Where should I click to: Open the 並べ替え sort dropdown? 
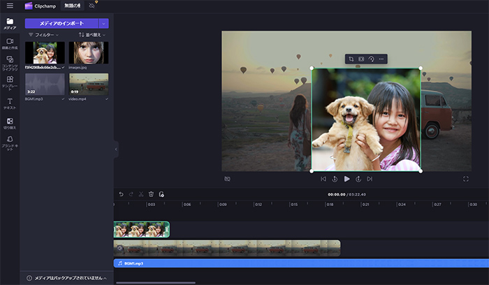coord(92,34)
